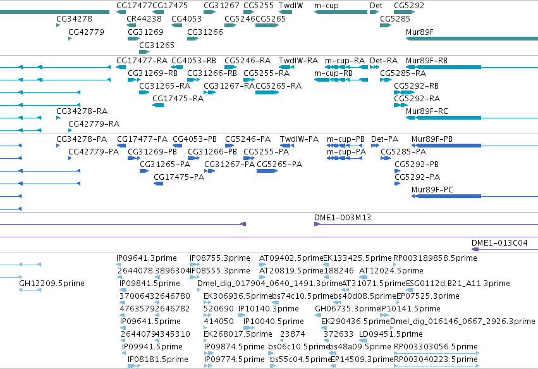The image size is (538, 369).
Task: Select the CR44238 gene label
Action: pyautogui.click(x=144, y=18)
